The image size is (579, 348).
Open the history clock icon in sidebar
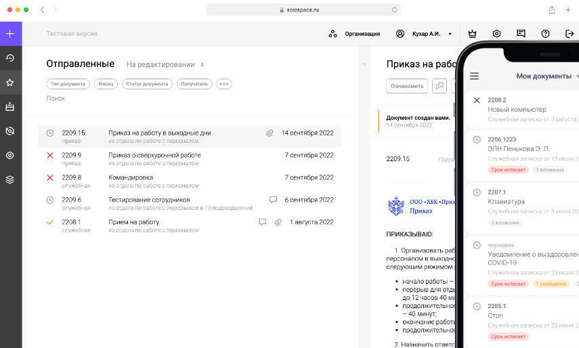[x=10, y=58]
